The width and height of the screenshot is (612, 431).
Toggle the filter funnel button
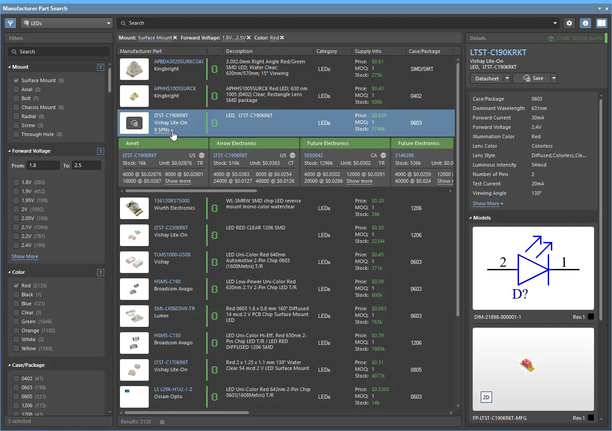click(10, 23)
